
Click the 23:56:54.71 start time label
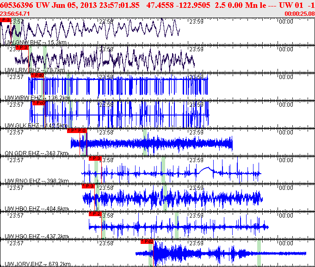click(x=15, y=13)
